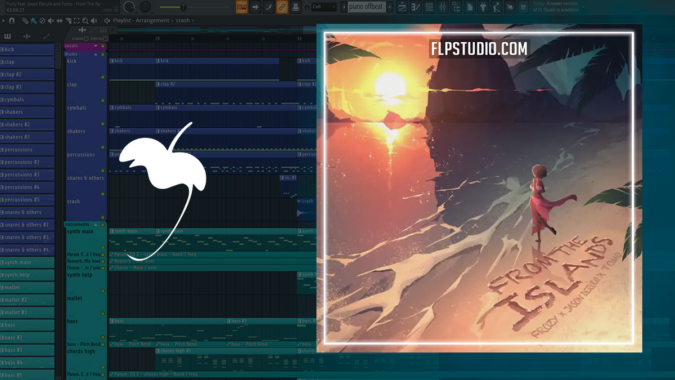The width and height of the screenshot is (675, 380).
Task: Toggle the snap magnet icon
Action: 12,21
